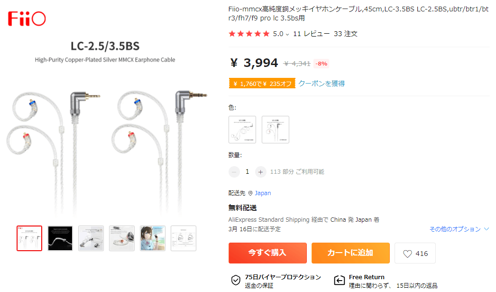Viewport: 496px width, 292px height.
Task: Click the location pin icon beside Japan
Action: 250,193
